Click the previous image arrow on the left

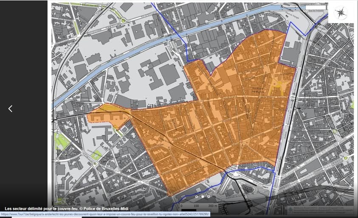tap(10, 109)
